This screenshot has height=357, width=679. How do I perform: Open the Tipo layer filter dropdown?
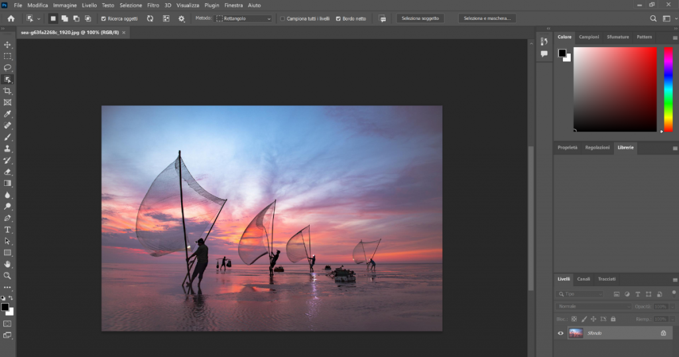pyautogui.click(x=581, y=293)
